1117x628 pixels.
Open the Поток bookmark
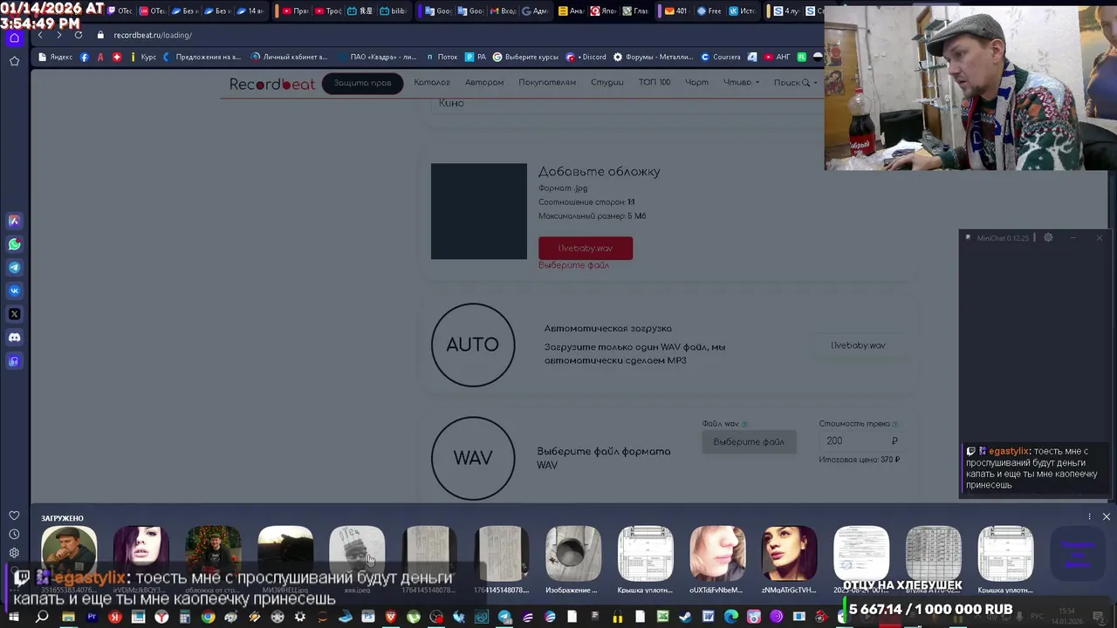click(442, 57)
